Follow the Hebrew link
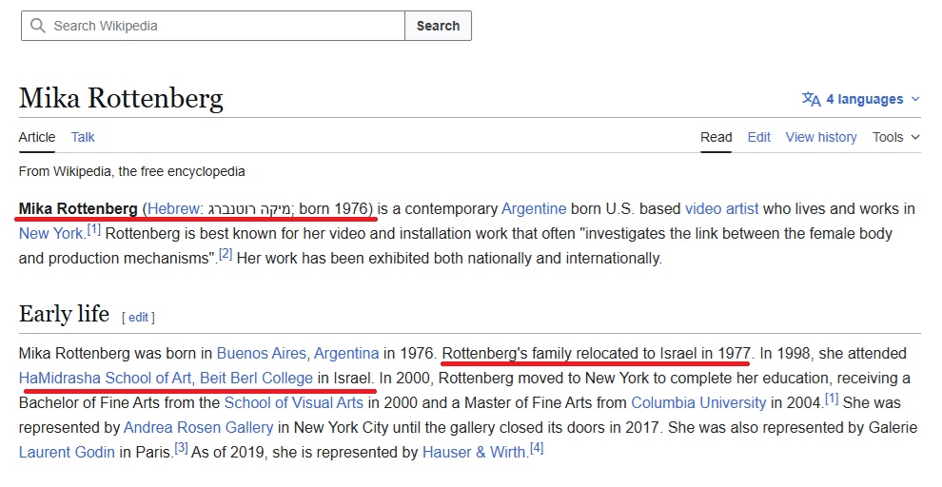This screenshot has width=942, height=487. tap(173, 209)
